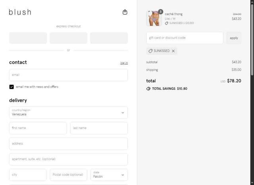Select the last name field
The image size is (254, 185).
pyautogui.click(x=99, y=128)
